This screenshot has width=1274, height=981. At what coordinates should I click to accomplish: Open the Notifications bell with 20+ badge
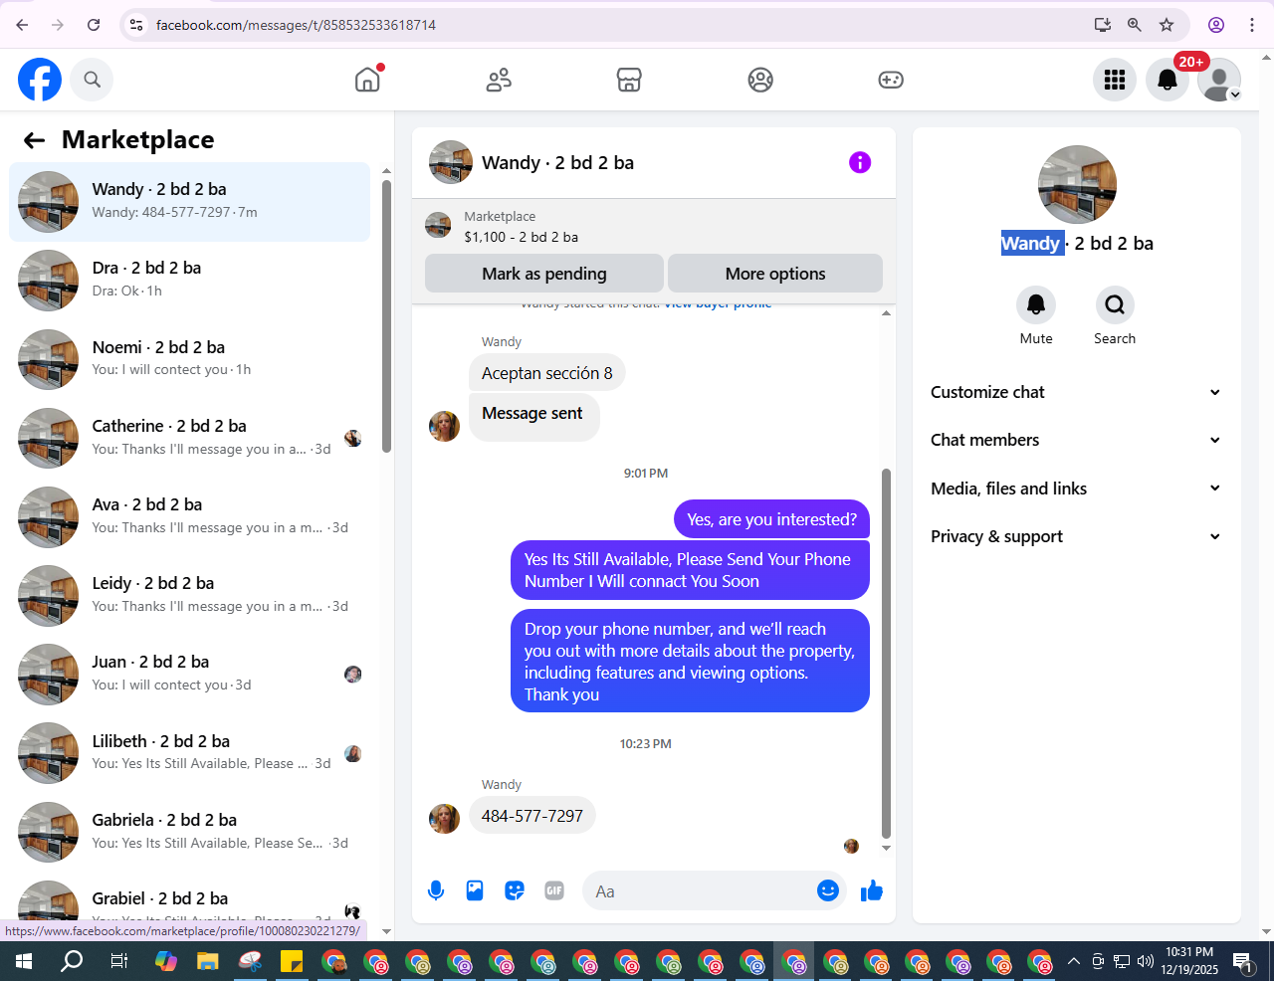[x=1168, y=80]
